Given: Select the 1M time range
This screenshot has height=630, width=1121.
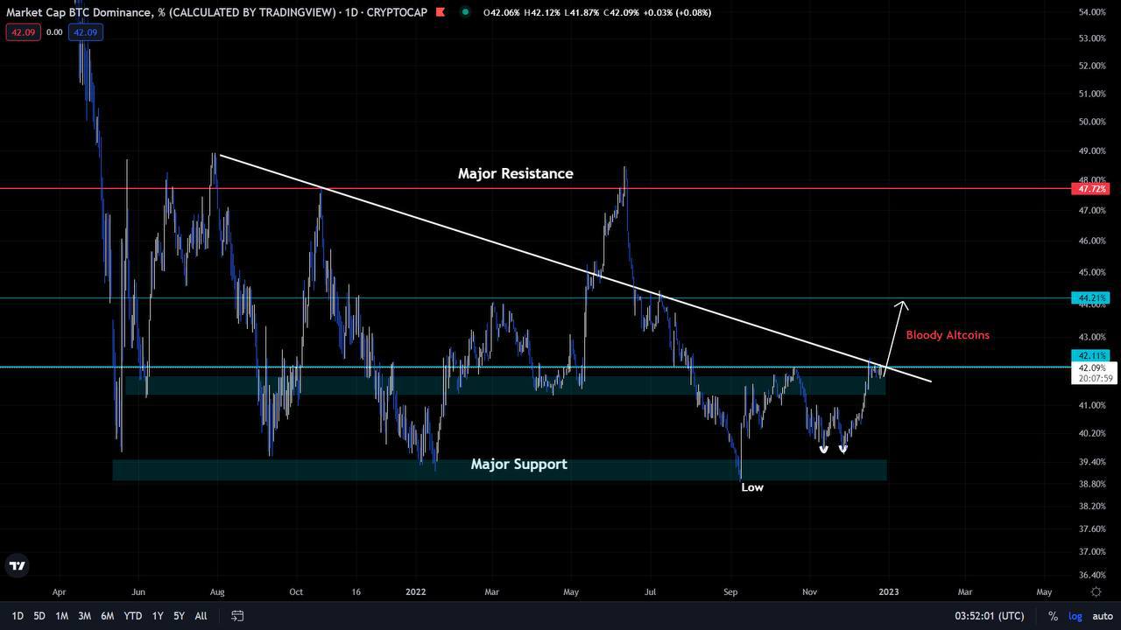Looking at the screenshot, I should tap(61, 616).
